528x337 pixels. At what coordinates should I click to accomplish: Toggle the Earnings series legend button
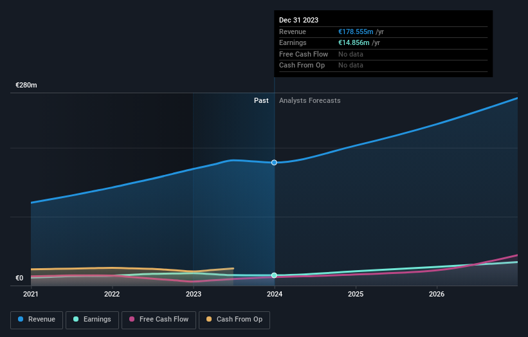(x=92, y=320)
